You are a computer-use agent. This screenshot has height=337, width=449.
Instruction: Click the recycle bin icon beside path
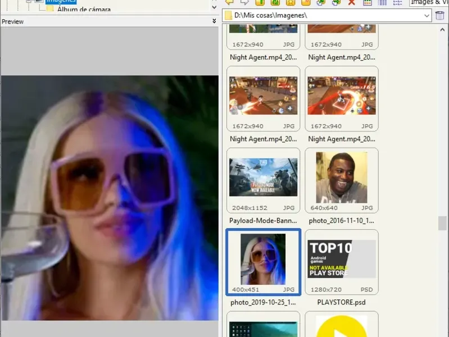pyautogui.click(x=440, y=15)
